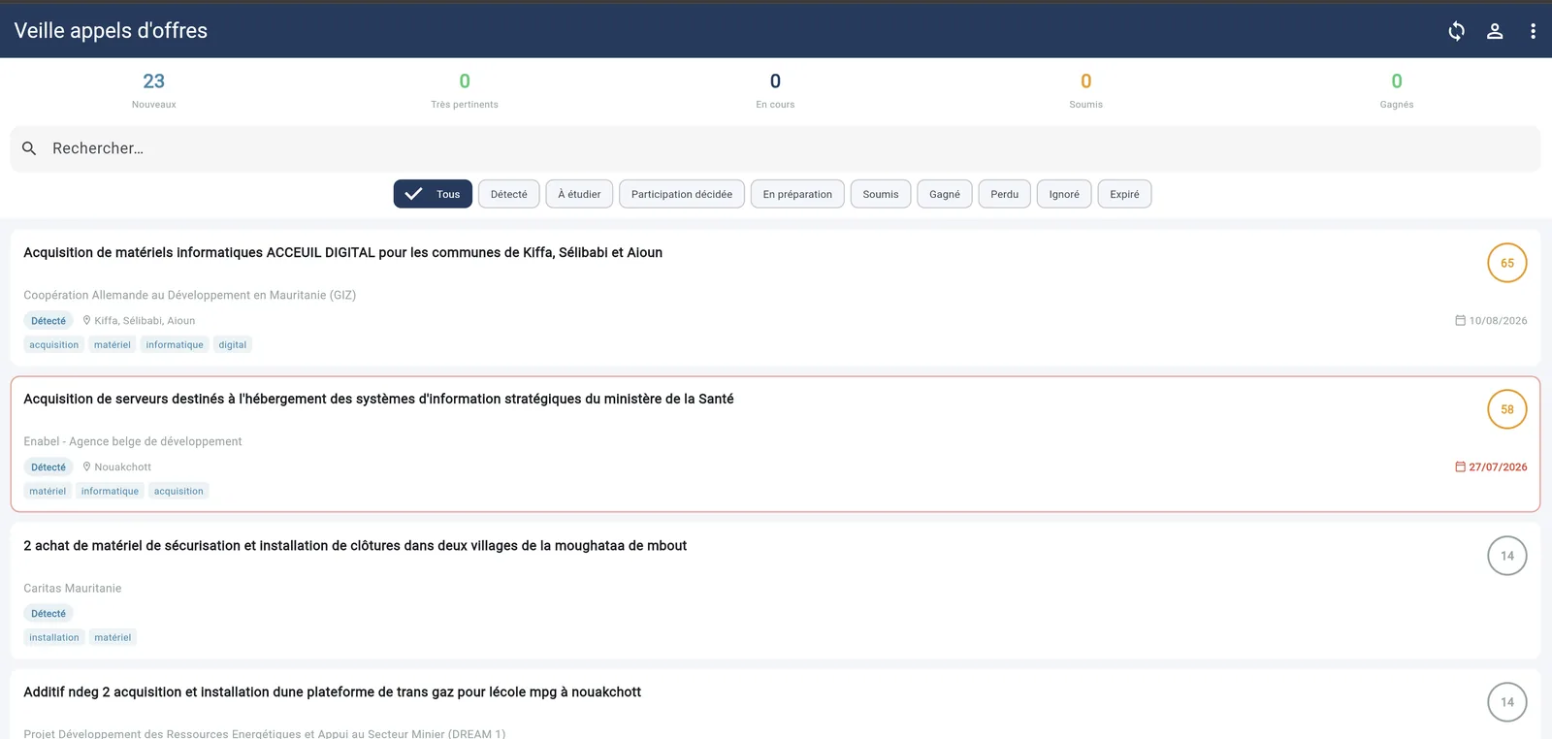Click score circle 14 on Caritas Mauritanie card
This screenshot has width=1552, height=739.
click(1506, 556)
